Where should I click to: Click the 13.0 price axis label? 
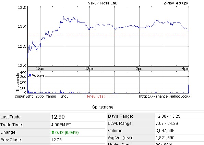point(22,26)
